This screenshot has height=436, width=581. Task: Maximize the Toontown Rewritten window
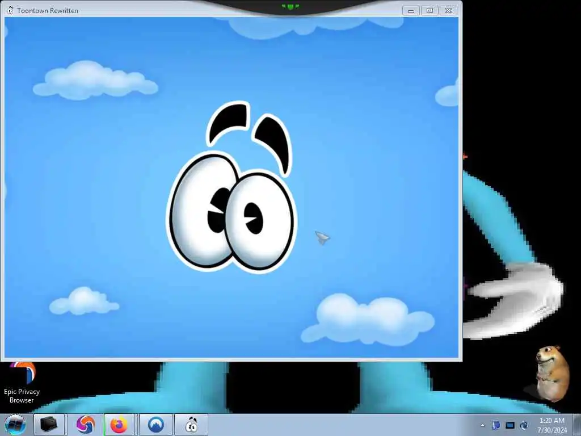click(x=430, y=11)
